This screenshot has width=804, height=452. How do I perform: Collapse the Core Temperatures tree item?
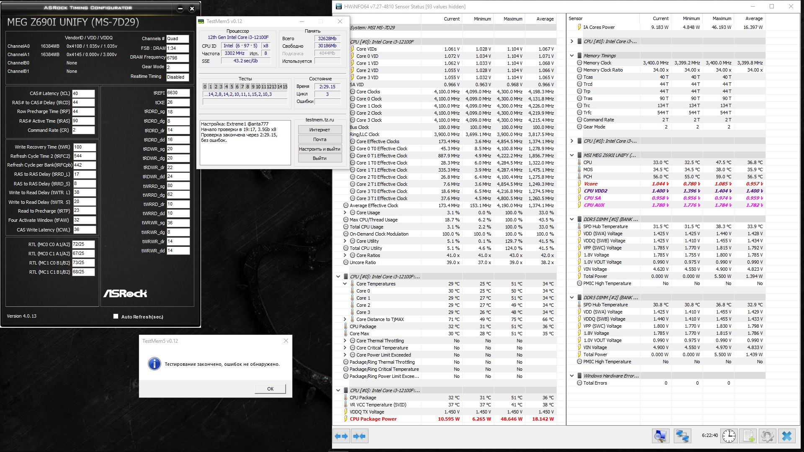pos(345,284)
